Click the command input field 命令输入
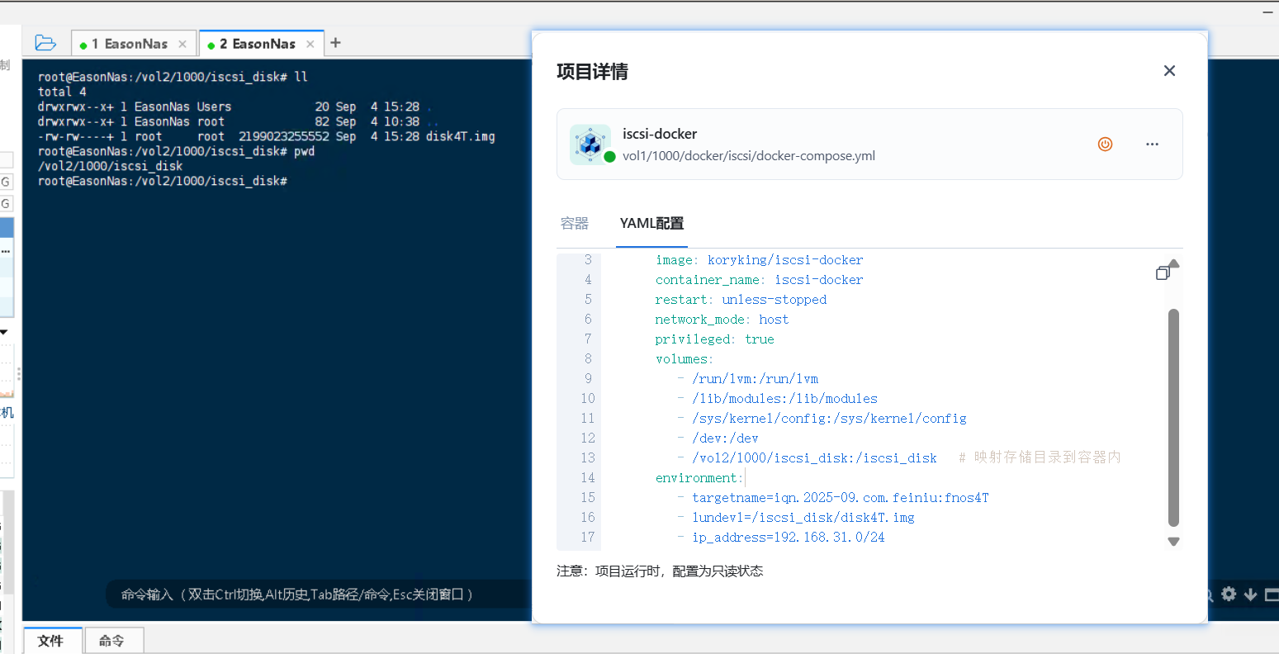1279x654 pixels. [x=318, y=595]
